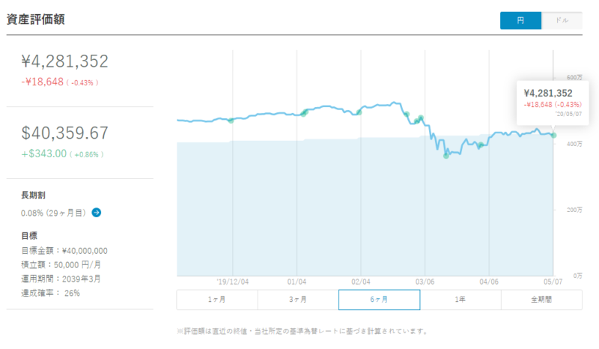Click the ¥4,281,352 tooltip box on chart

coord(553,103)
